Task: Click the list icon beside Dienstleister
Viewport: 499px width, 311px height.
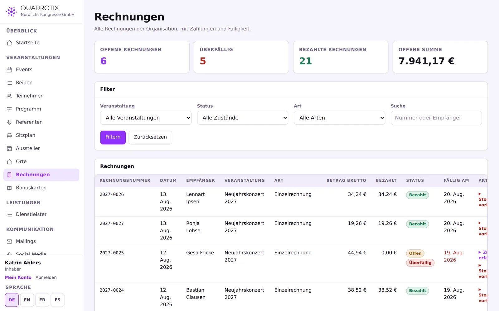Action: (9, 215)
